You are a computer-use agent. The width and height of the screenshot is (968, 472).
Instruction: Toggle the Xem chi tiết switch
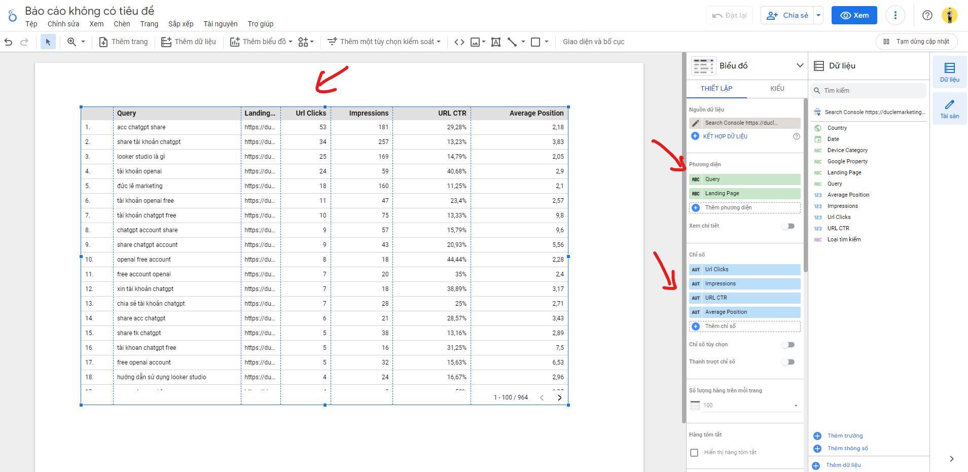click(x=788, y=226)
